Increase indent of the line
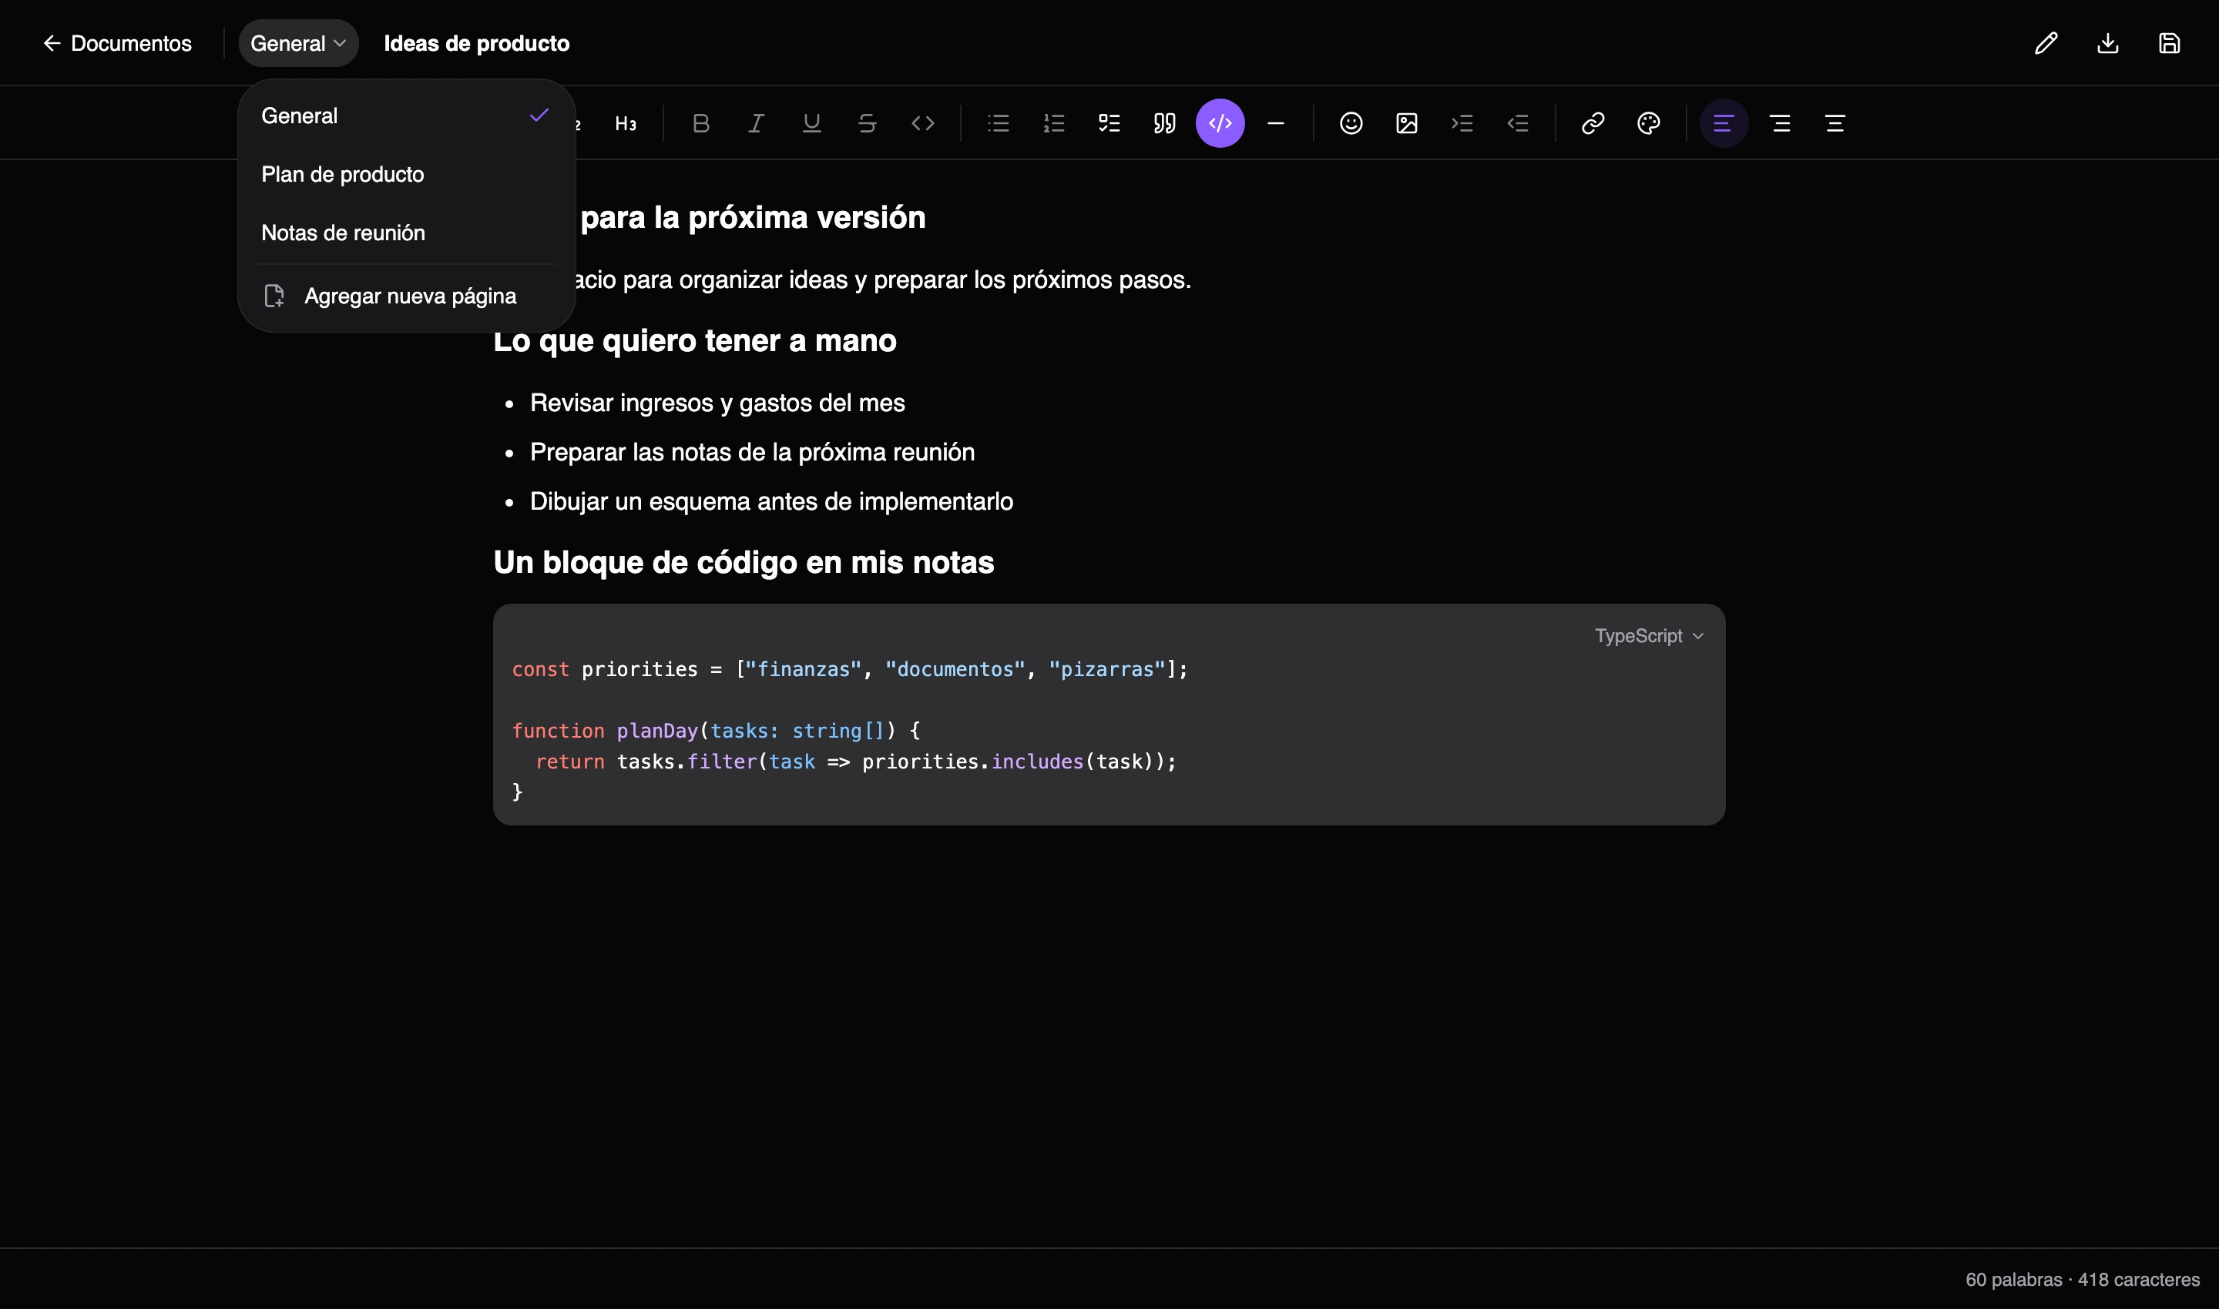This screenshot has width=2219, height=1309. pyautogui.click(x=1462, y=123)
